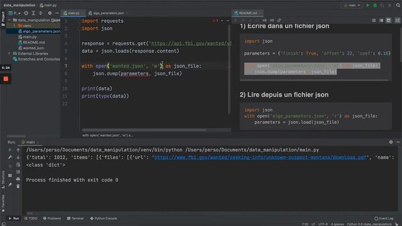Collapse the data_manipulation root folder
402x226 pixels.
[9, 20]
